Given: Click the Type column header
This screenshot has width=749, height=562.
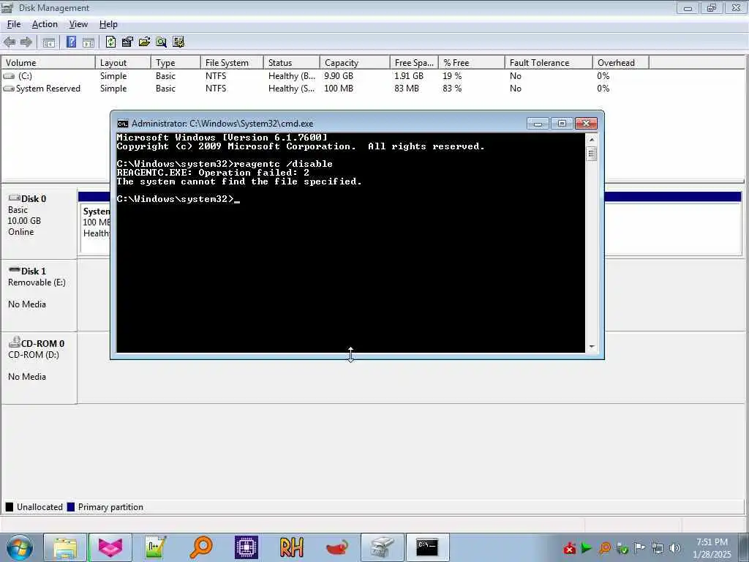Looking at the screenshot, I should (x=176, y=63).
